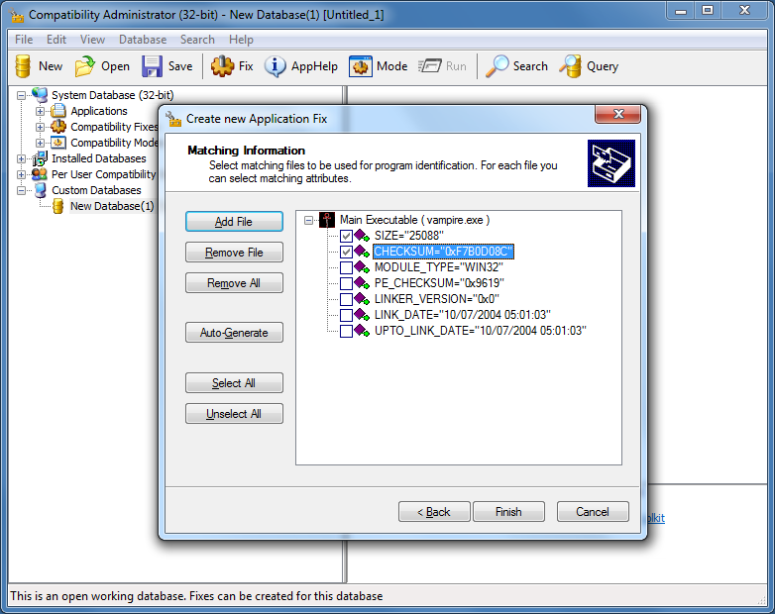Click the attribute icon beside LINKER_VERSION
775x614 pixels.
pyautogui.click(x=362, y=299)
